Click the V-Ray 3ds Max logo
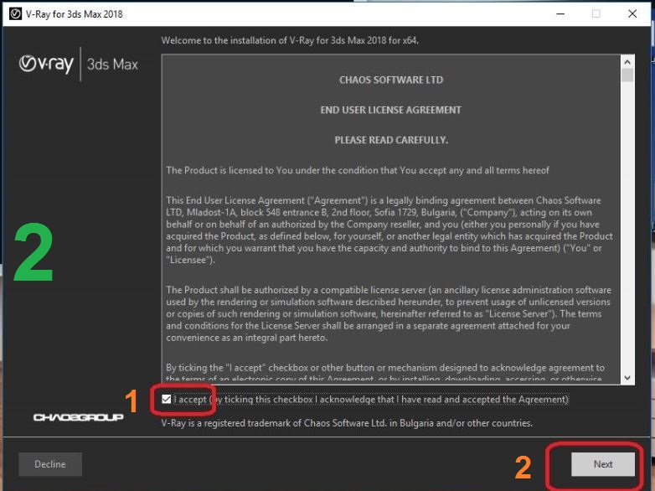 (x=78, y=64)
